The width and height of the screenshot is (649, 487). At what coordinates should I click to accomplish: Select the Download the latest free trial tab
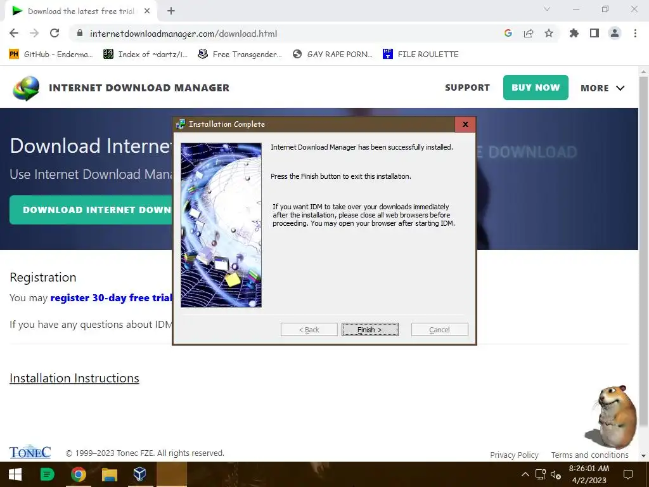click(80, 11)
